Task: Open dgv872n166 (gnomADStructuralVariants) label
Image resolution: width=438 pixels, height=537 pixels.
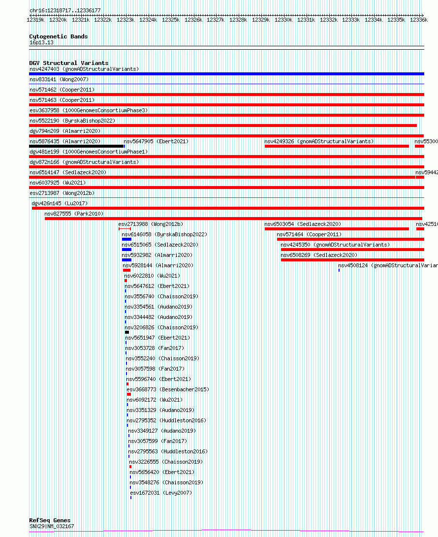Action: [84, 162]
